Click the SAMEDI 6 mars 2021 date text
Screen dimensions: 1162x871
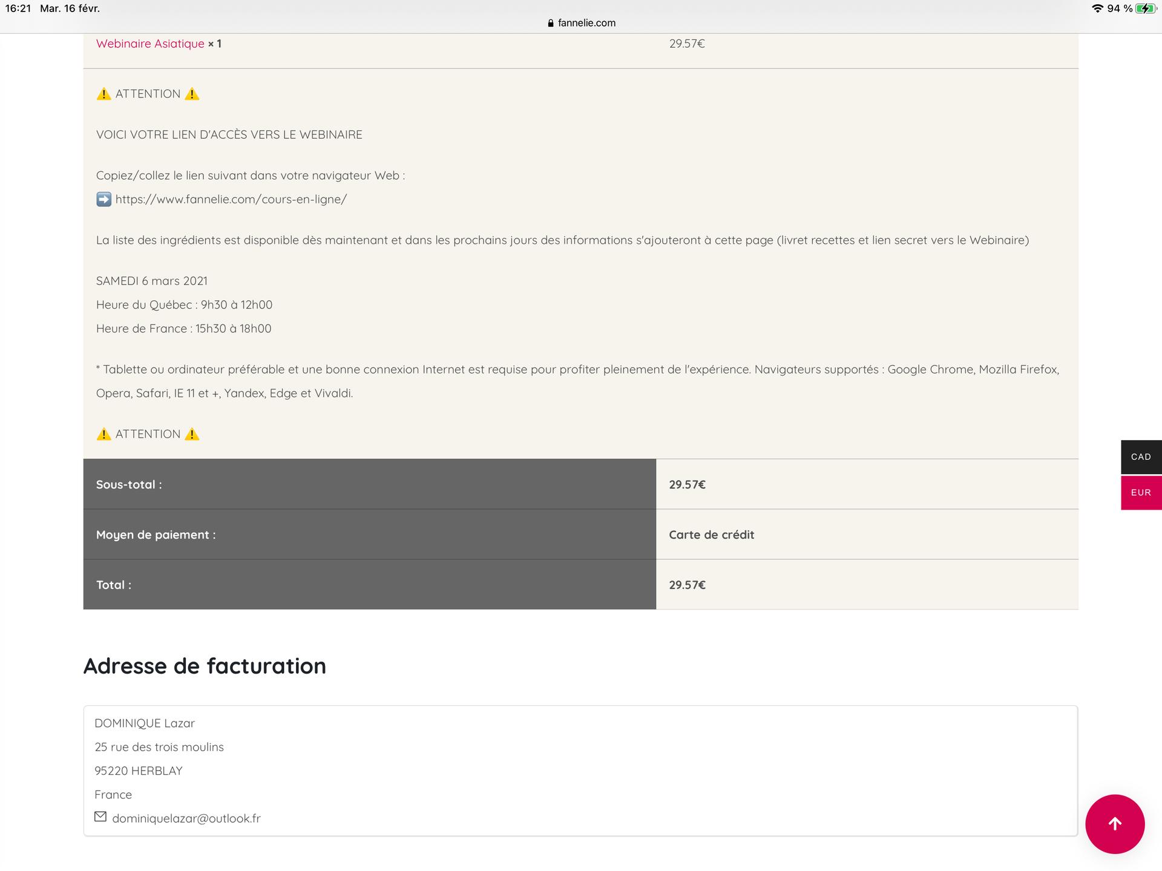tap(152, 281)
